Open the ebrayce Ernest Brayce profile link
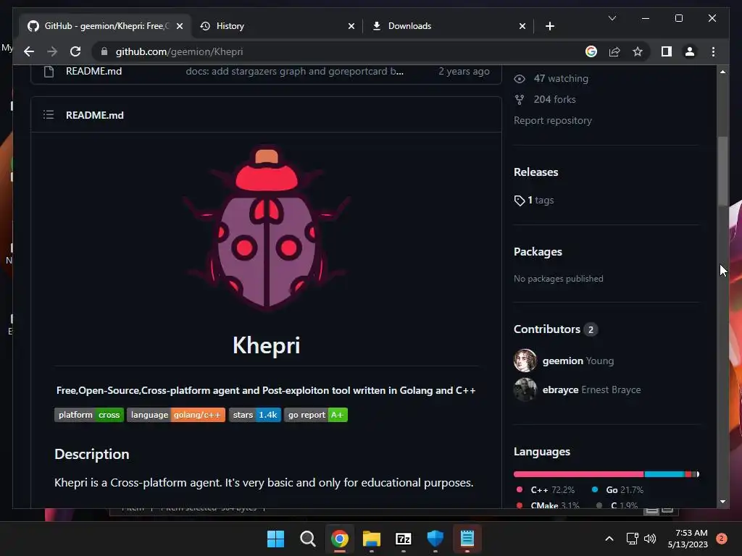This screenshot has height=556, width=742. click(x=591, y=389)
